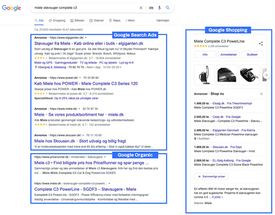Open the vacuum-with-hose product thumbnail
The image size is (275, 215).
(x=249, y=75)
